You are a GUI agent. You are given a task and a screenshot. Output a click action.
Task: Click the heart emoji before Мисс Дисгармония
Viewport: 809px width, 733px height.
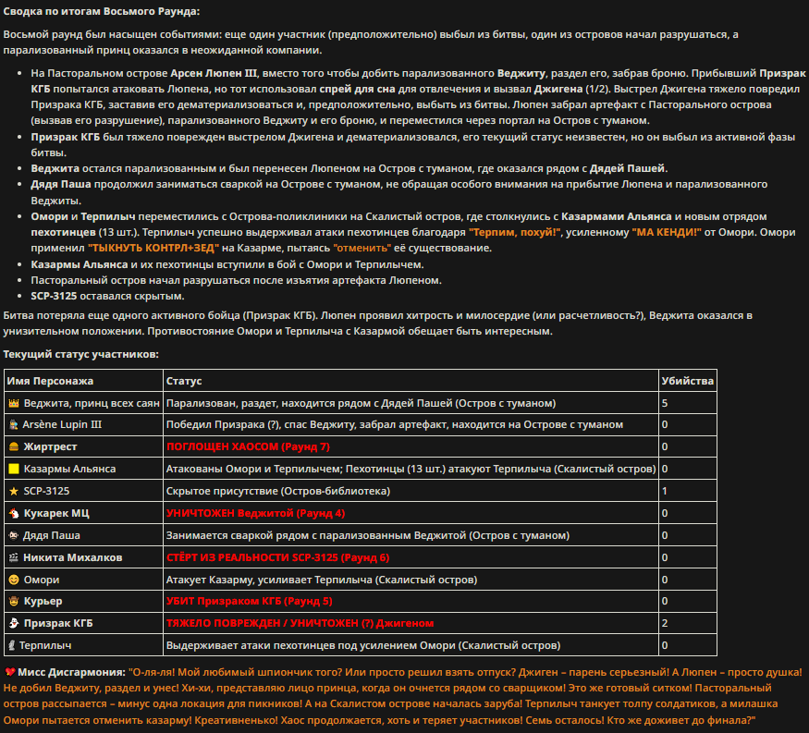pyautogui.click(x=10, y=672)
